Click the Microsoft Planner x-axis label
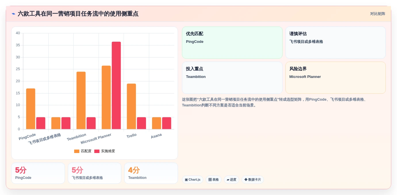Image resolution: width=397 pixels, height=195 pixels. (x=96, y=138)
